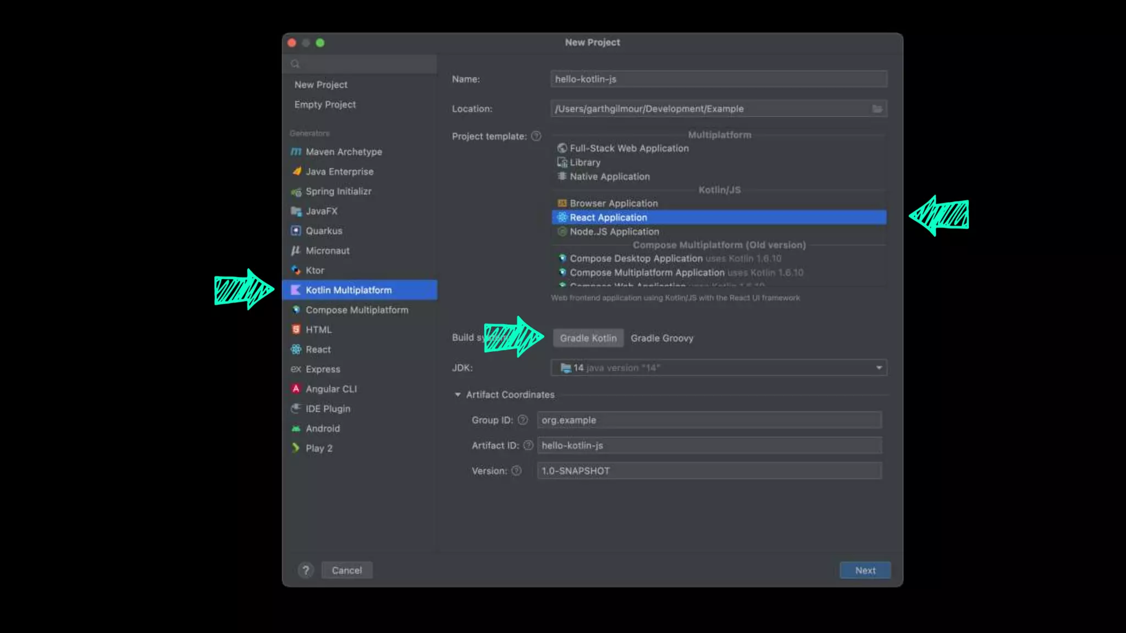Choose Empty Project in the sidebar
Viewport: 1126px width, 633px height.
click(324, 104)
